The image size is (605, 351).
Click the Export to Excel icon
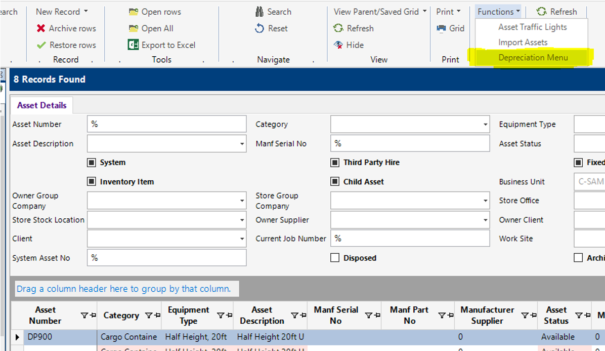tap(134, 45)
